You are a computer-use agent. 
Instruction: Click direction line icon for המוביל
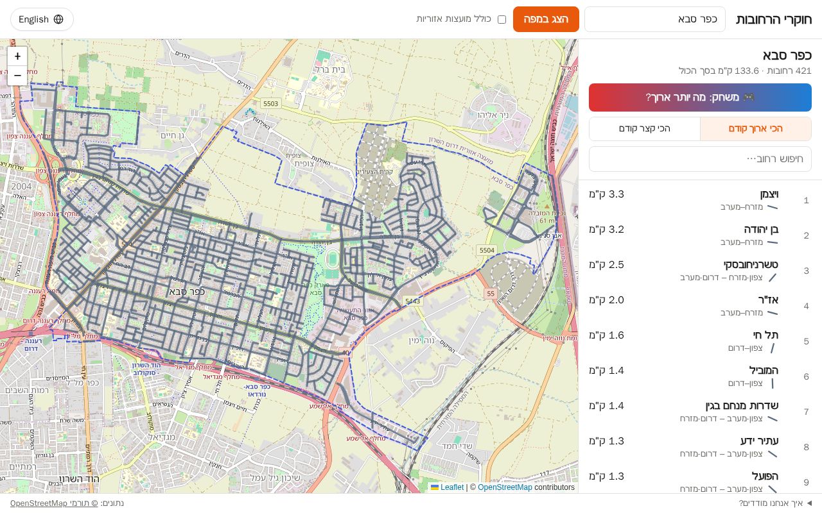click(773, 383)
